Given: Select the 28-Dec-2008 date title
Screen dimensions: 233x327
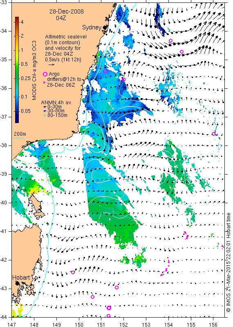Looking at the screenshot, I should tap(66, 11).
